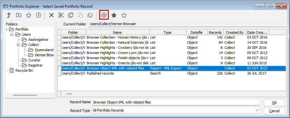Click inside Record Name field
Viewport: 290px width, 118px height.
pos(176,102)
